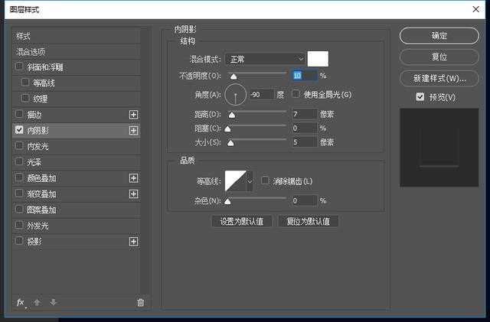Toggle the 使用全局光 checkbox
Image resolution: width=490 pixels, height=322 pixels.
tap(296, 95)
